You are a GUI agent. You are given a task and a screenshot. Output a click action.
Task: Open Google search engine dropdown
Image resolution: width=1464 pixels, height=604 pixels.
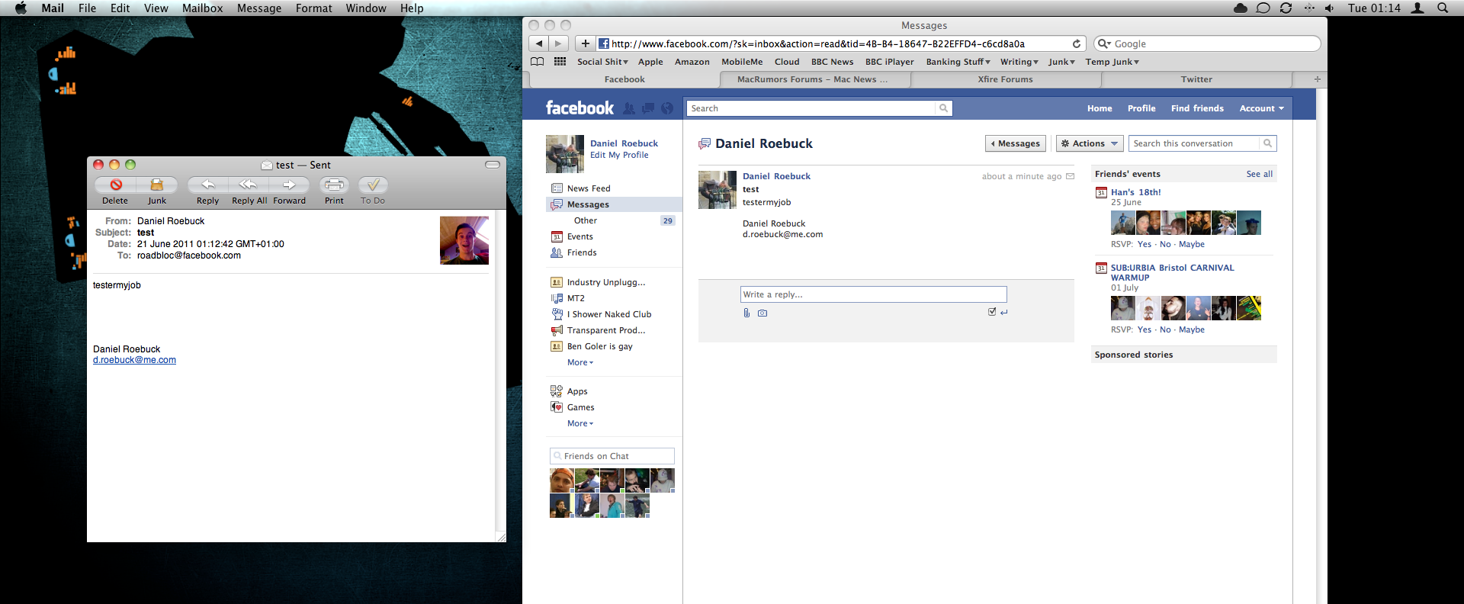1104,43
